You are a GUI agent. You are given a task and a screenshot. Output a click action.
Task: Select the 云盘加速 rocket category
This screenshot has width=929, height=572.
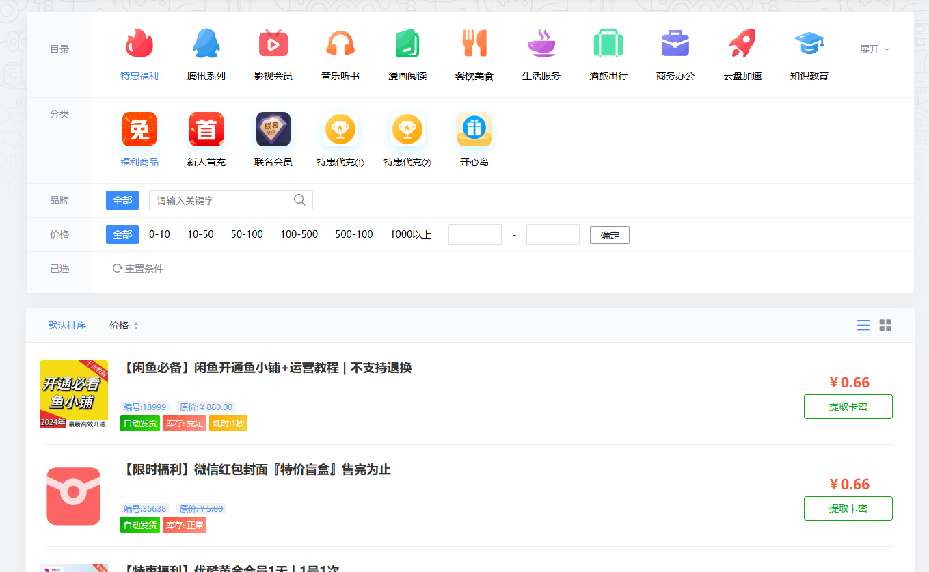tap(742, 44)
